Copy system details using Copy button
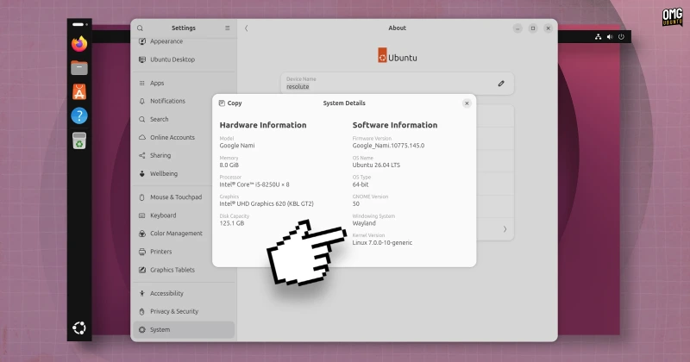 [230, 103]
